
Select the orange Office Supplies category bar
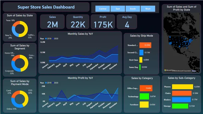(146, 88)
